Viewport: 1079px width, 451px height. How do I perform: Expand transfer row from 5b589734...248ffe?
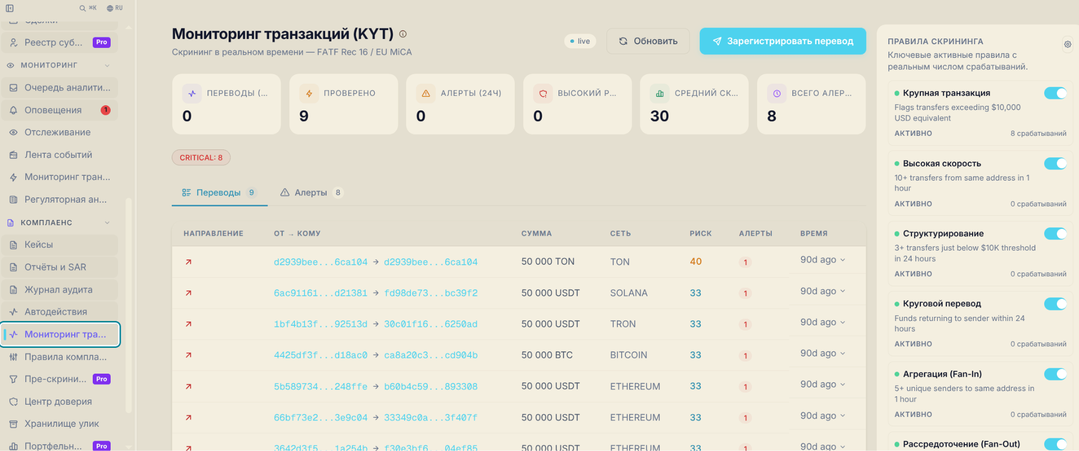843,384
